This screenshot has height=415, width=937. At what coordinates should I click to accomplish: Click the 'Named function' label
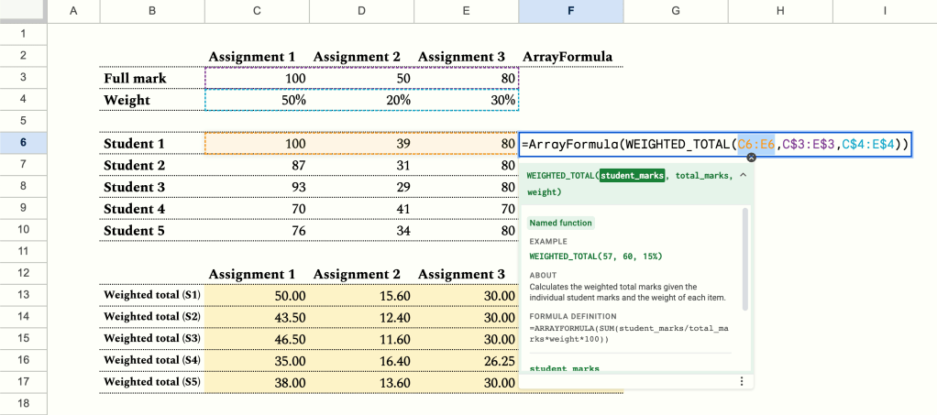(x=561, y=223)
